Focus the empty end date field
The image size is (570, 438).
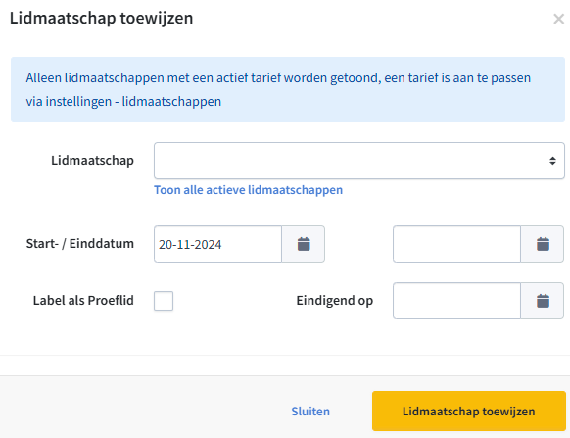click(456, 244)
